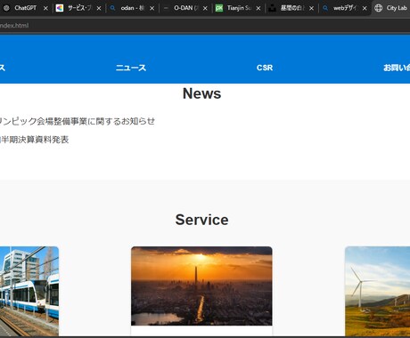Open the sunset city skyline image
Image resolution: width=410 pixels, height=338 pixels.
tap(201, 286)
